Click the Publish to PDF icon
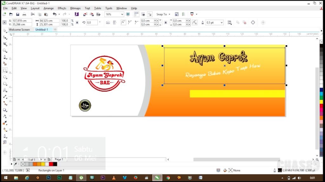 click(98, 14)
